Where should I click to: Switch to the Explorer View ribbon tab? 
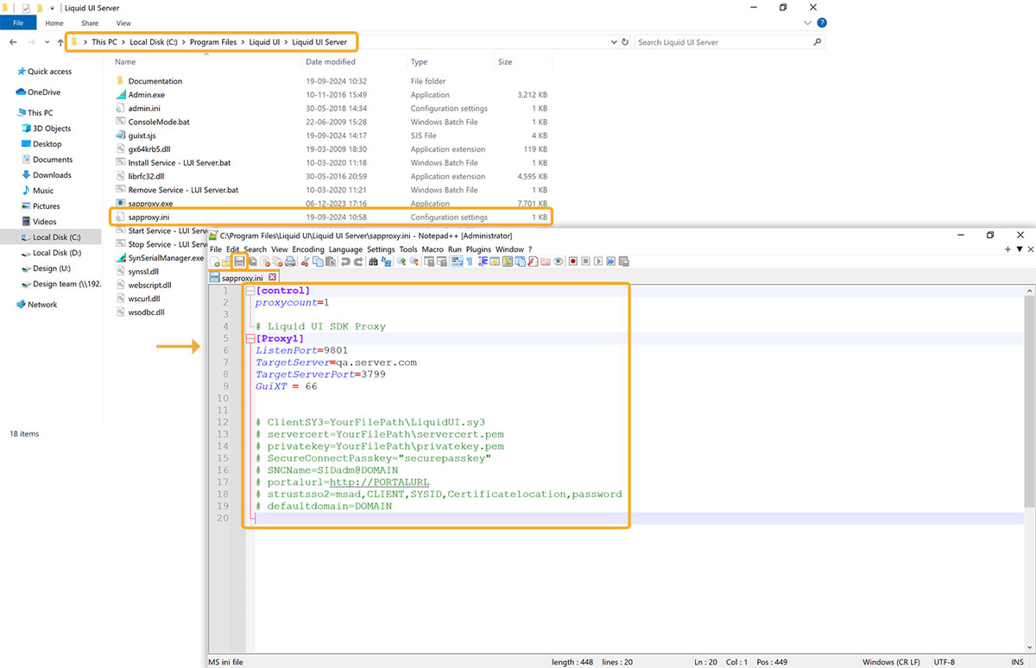tap(123, 23)
